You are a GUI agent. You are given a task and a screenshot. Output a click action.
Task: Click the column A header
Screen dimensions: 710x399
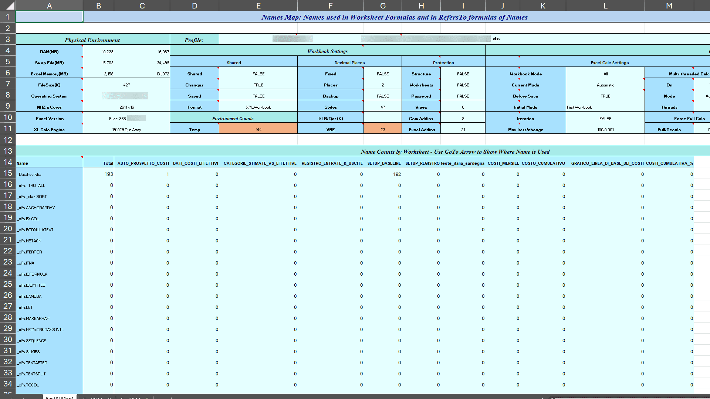49,6
